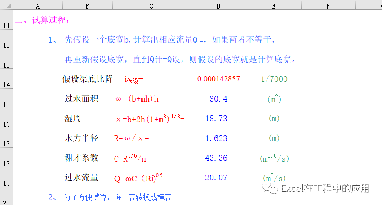Select the value 18.73
This screenshot has width=382, height=205.
pyautogui.click(x=216, y=119)
